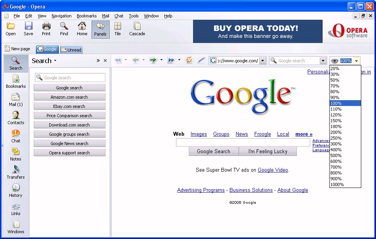Click the Fast forward button
The height and width of the screenshot is (239, 376).
click(171, 60)
